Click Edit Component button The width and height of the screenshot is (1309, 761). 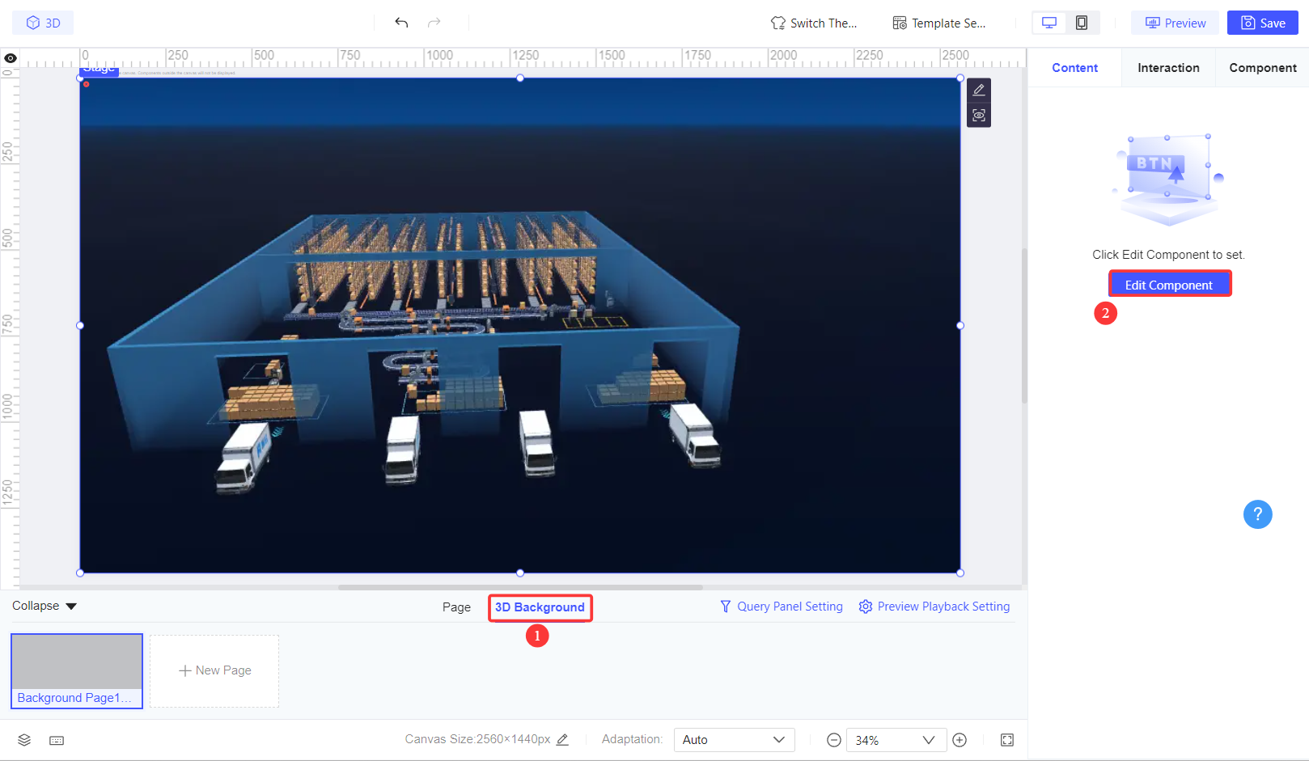(1169, 285)
